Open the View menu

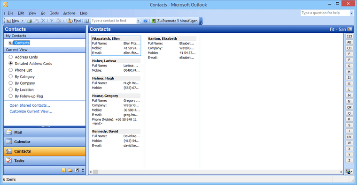click(x=32, y=13)
